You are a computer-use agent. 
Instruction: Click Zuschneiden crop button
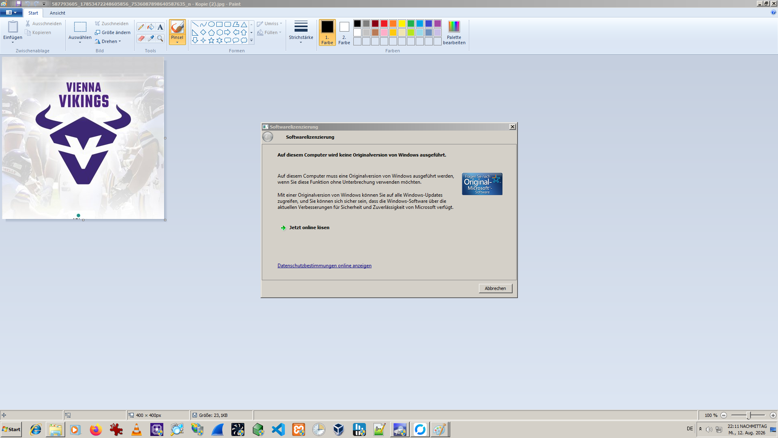pyautogui.click(x=111, y=24)
